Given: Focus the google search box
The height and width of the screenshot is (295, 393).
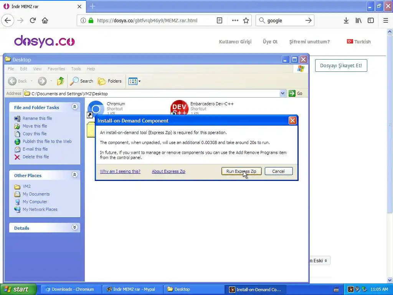Looking at the screenshot, I should pos(284,20).
